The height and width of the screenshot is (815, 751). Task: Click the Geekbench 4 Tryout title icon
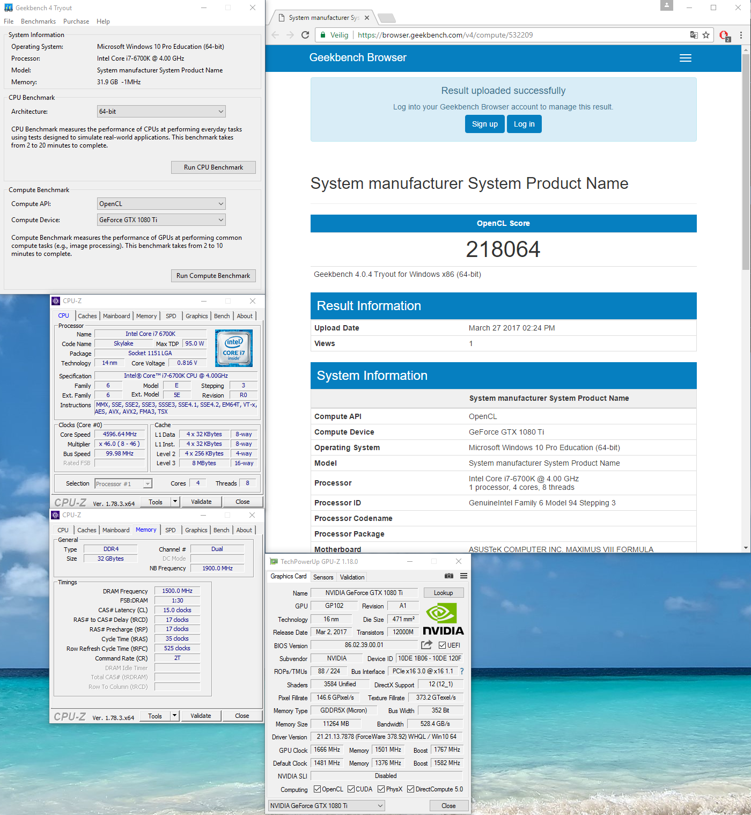tap(9, 8)
